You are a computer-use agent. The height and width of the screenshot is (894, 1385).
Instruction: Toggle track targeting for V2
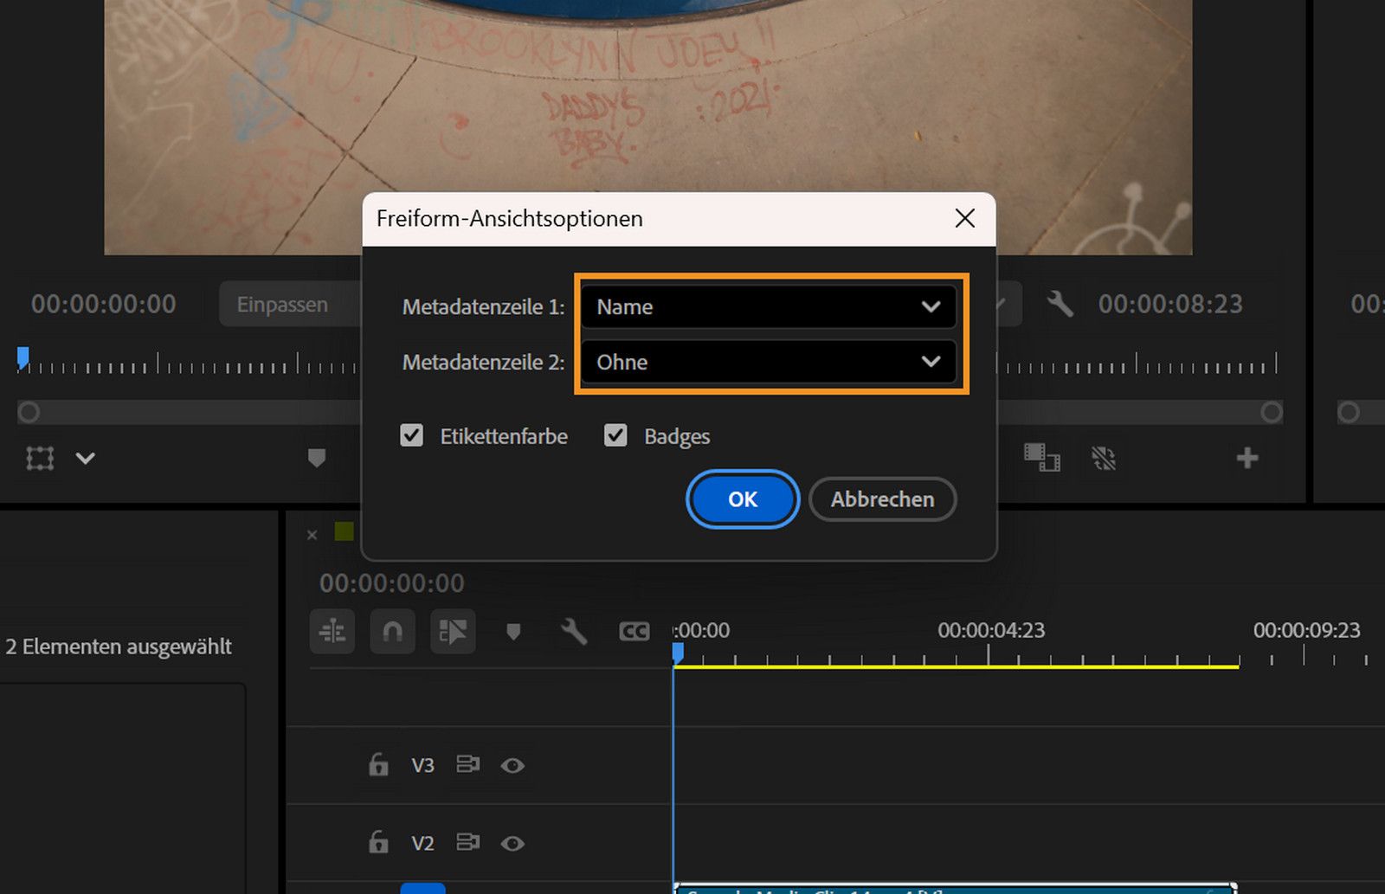point(422,843)
